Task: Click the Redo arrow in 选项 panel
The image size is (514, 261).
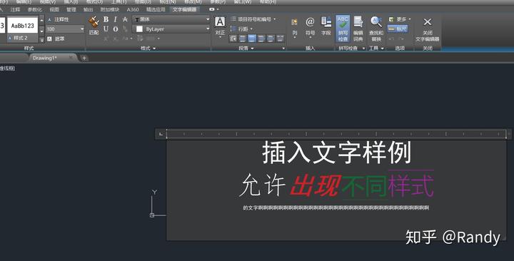Action: 401,39
